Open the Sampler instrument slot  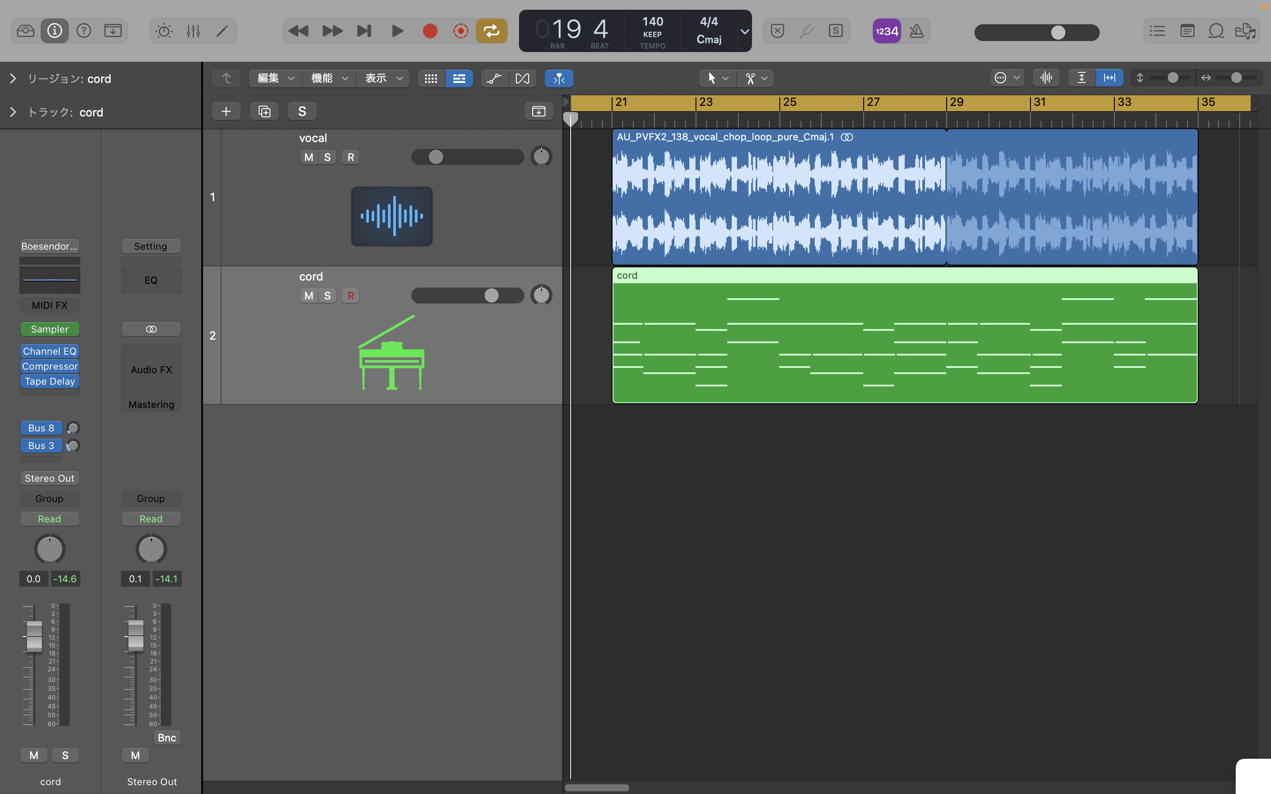tap(49, 329)
